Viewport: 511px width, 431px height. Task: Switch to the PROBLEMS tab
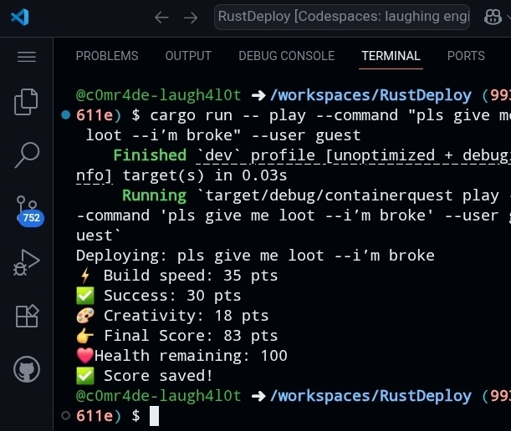[107, 56]
